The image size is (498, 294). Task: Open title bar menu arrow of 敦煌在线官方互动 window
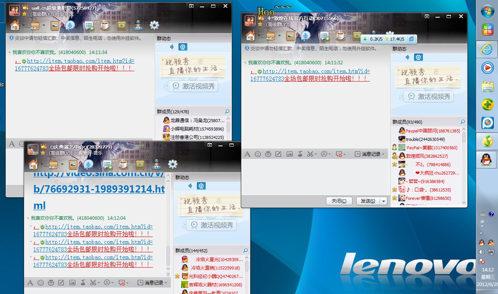(427, 16)
